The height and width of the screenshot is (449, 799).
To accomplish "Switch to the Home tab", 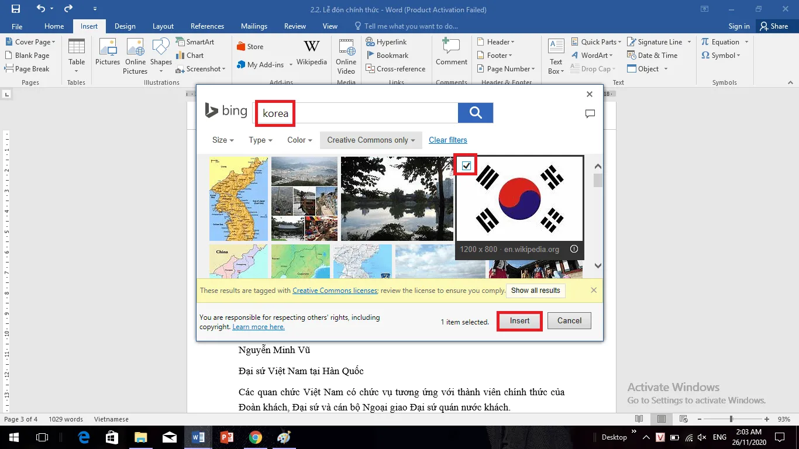I will (x=54, y=26).
